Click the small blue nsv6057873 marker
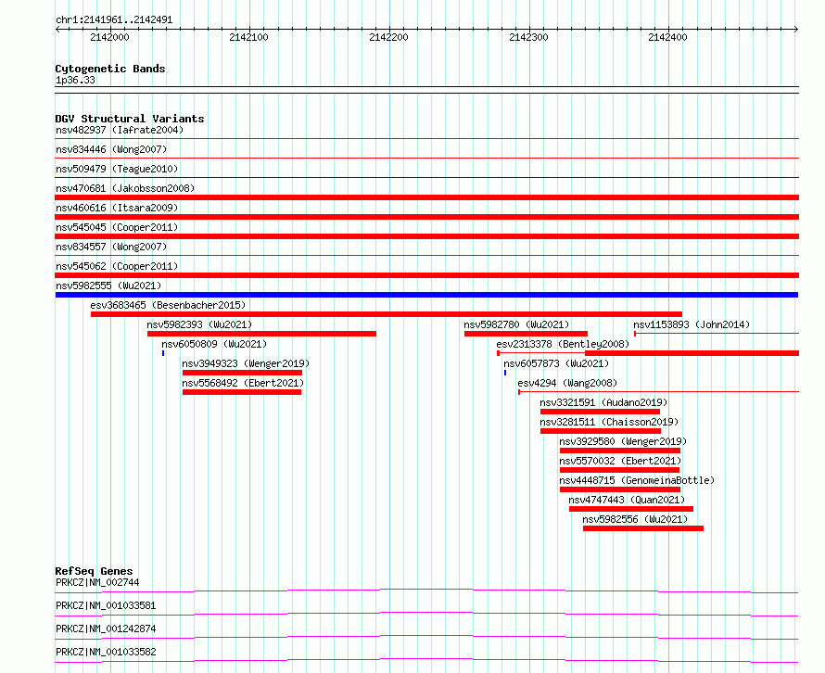 tap(505, 373)
